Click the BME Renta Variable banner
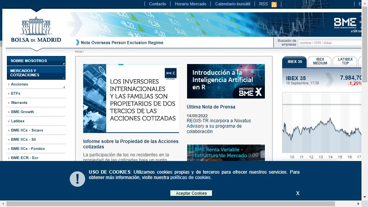 (x=226, y=153)
